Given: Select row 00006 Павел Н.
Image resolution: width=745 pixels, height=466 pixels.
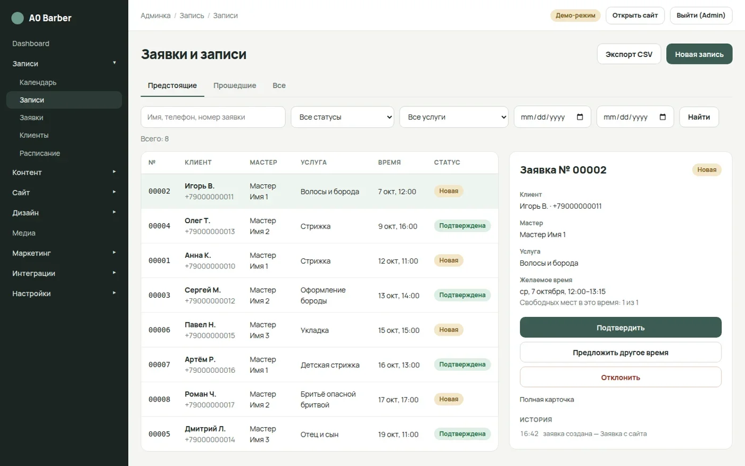Looking at the screenshot, I should point(319,330).
